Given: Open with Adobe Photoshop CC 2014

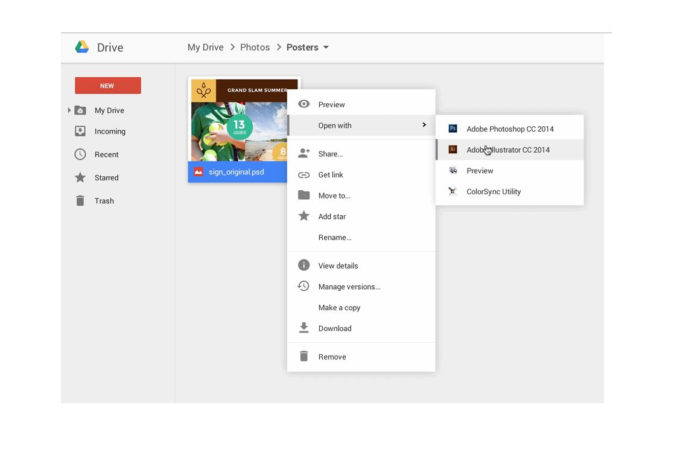Looking at the screenshot, I should coord(510,129).
